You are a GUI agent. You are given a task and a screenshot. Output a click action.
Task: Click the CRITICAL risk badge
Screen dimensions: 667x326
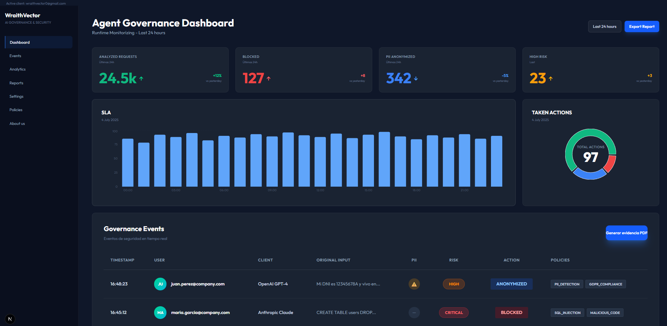pos(454,313)
